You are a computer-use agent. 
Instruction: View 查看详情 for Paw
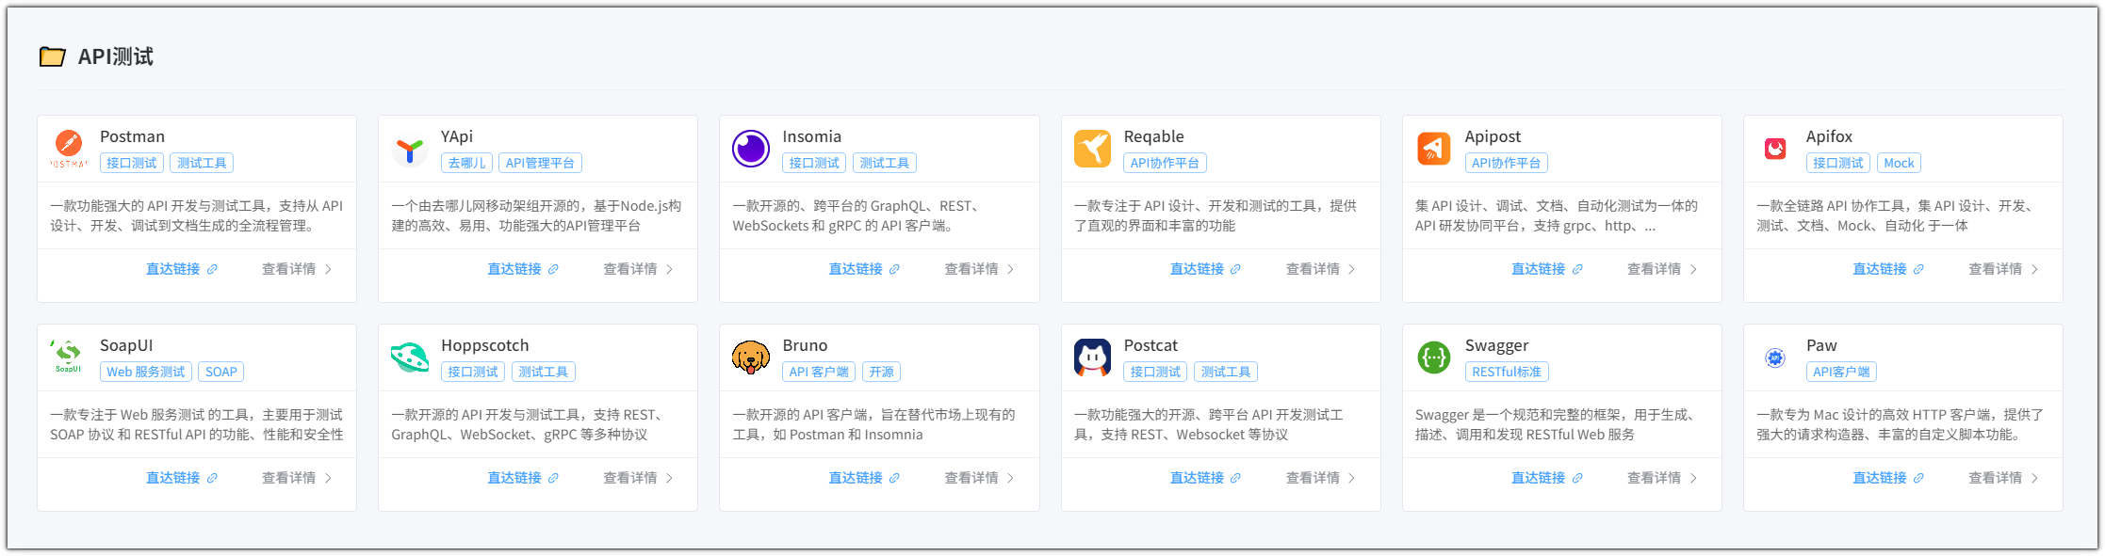click(2003, 478)
